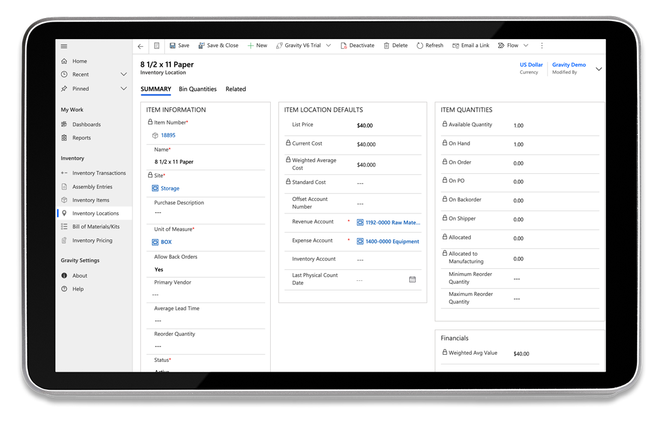This screenshot has height=433, width=662.
Task: Click the Bill of Materials list icon
Action: pos(64,227)
